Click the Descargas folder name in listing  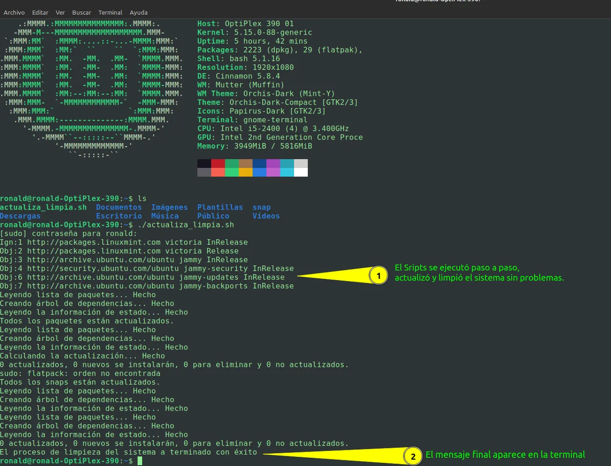click(21, 216)
